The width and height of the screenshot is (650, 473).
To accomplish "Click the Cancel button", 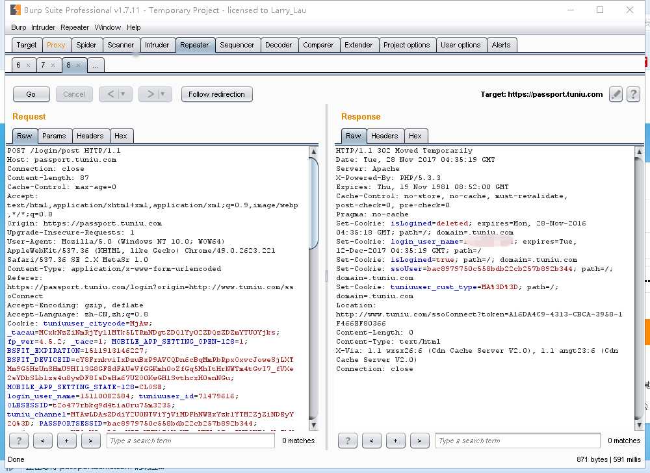I will tap(74, 94).
